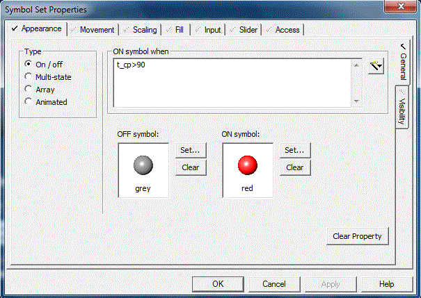The width and height of the screenshot is (421, 298).
Task: Confirm the dialog with OK
Action: click(x=218, y=284)
